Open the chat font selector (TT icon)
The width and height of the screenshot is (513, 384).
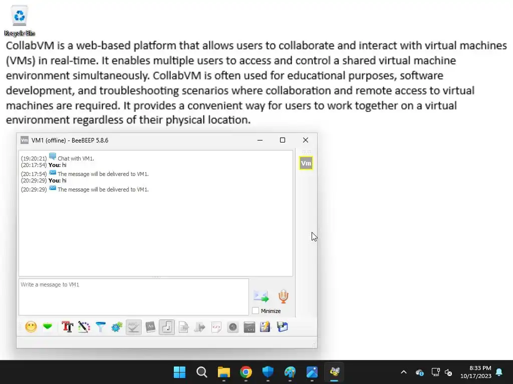pyautogui.click(x=68, y=327)
